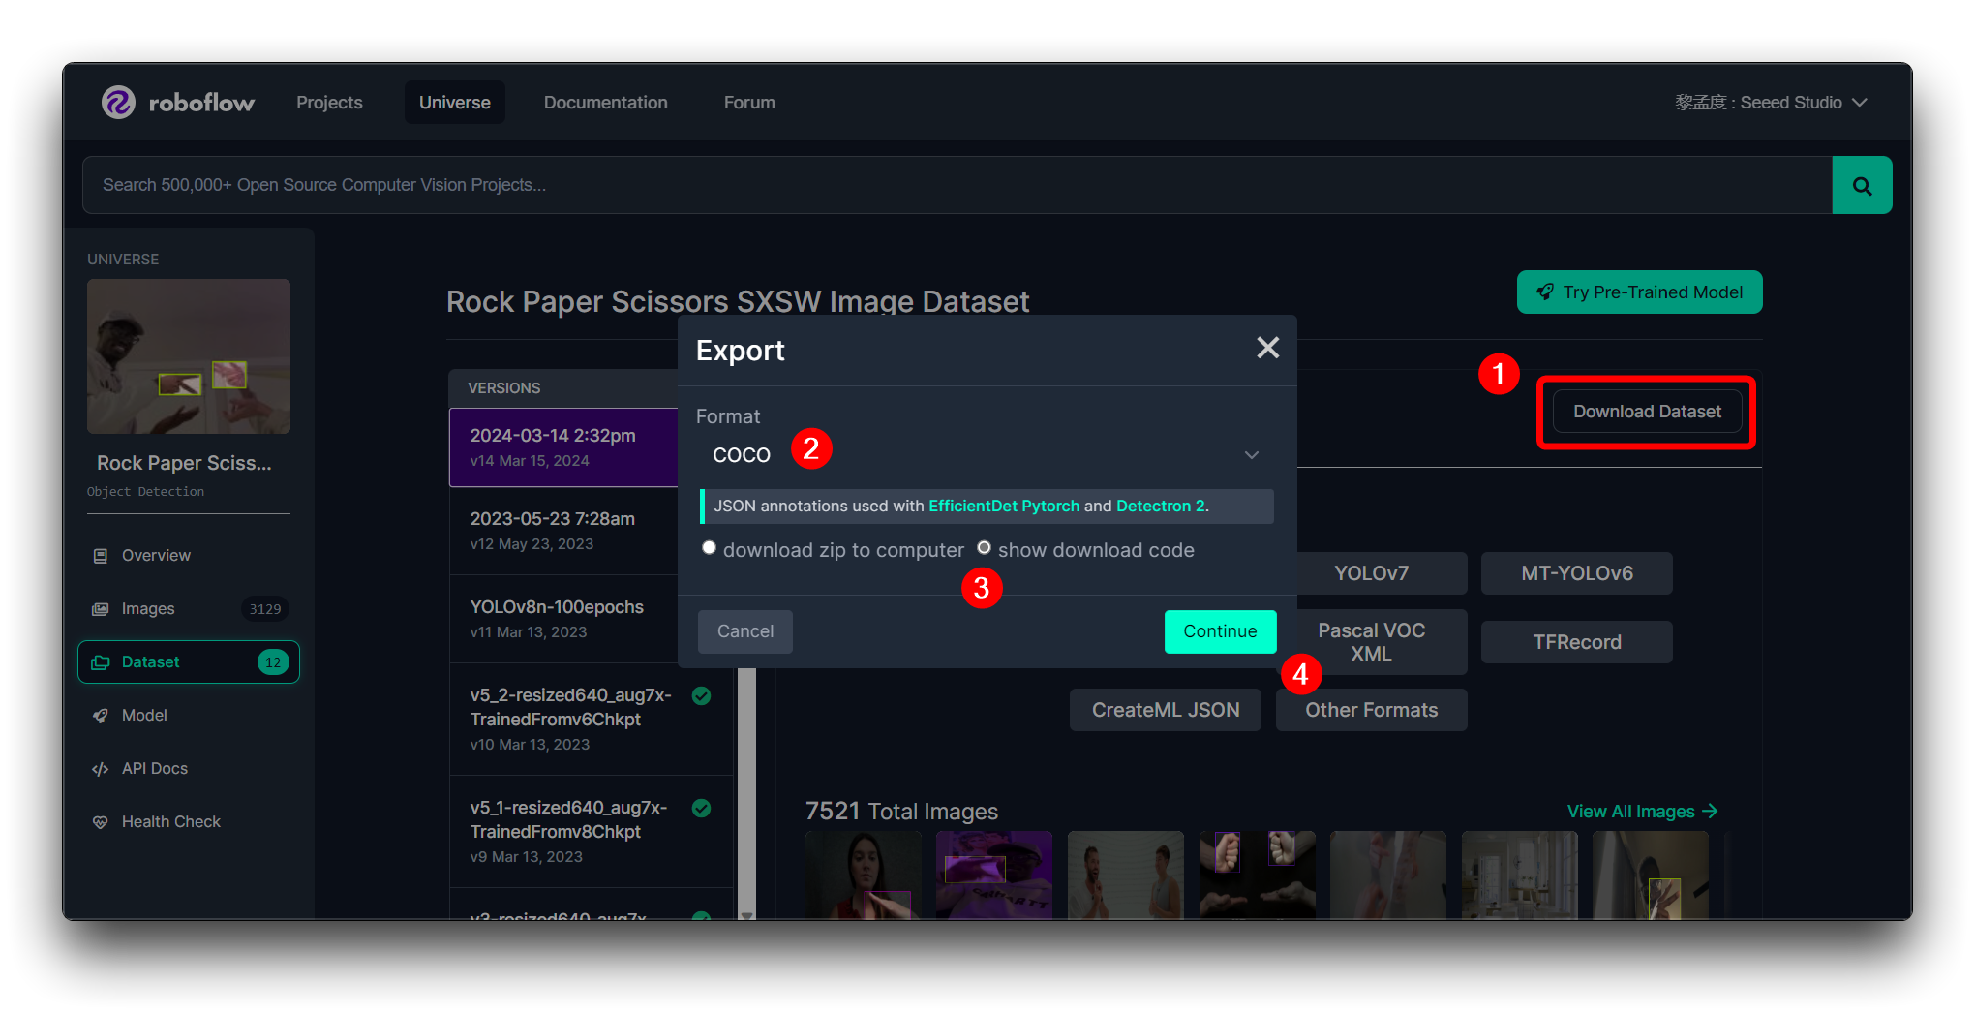Click the API Docs code icon
The height and width of the screenshot is (1014, 1975).
coord(100,769)
